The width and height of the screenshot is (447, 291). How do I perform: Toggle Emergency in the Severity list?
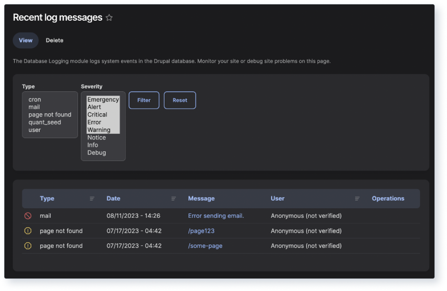tap(103, 99)
